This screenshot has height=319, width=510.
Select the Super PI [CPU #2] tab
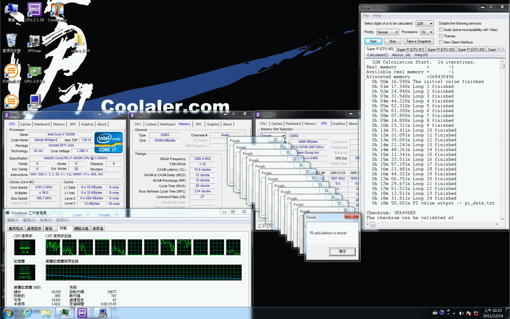click(x=440, y=50)
